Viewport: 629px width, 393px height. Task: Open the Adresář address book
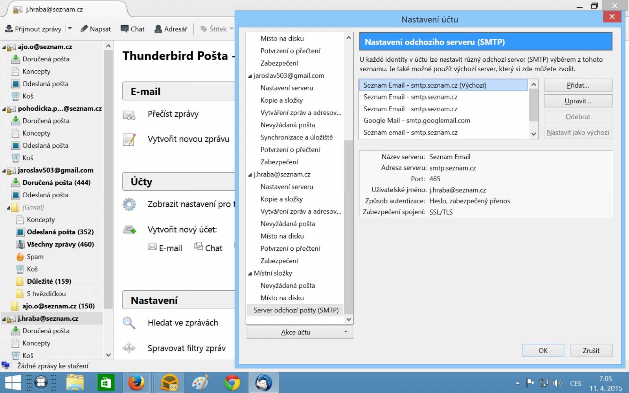tap(171, 29)
